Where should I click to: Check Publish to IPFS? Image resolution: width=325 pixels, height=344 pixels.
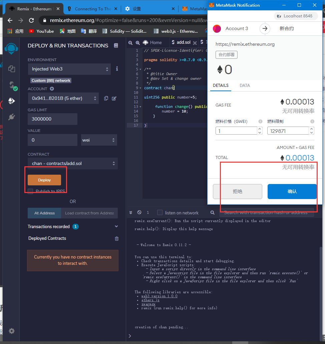(x=30, y=191)
